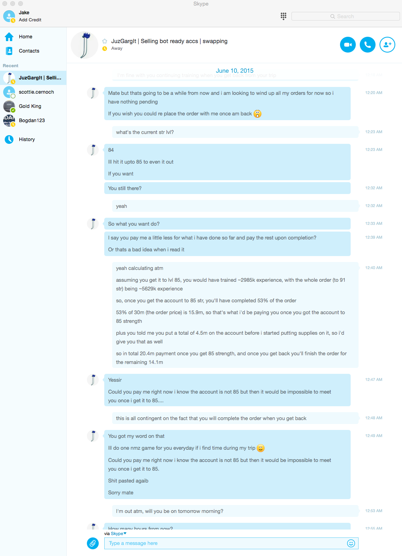Open Gold King conversation
The width and height of the screenshot is (402, 556).
tap(33, 106)
